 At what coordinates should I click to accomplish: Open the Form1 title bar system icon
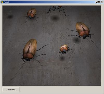[2, 2]
